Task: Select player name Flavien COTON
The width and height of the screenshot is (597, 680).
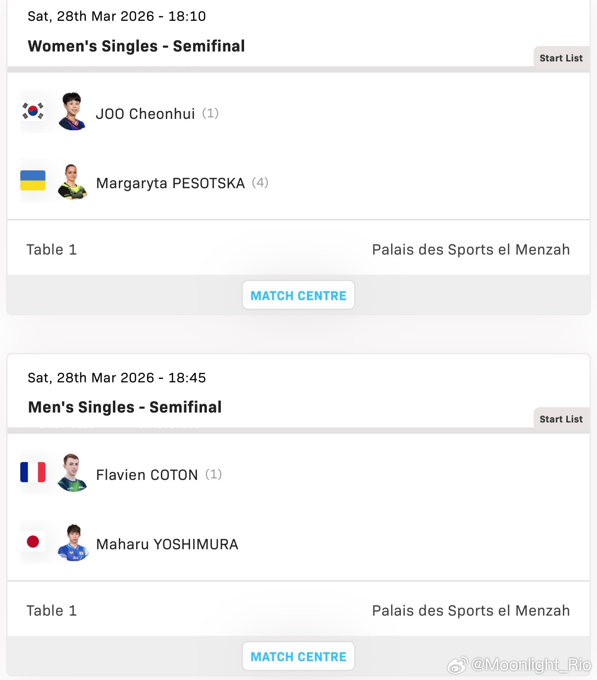Action: click(x=147, y=475)
